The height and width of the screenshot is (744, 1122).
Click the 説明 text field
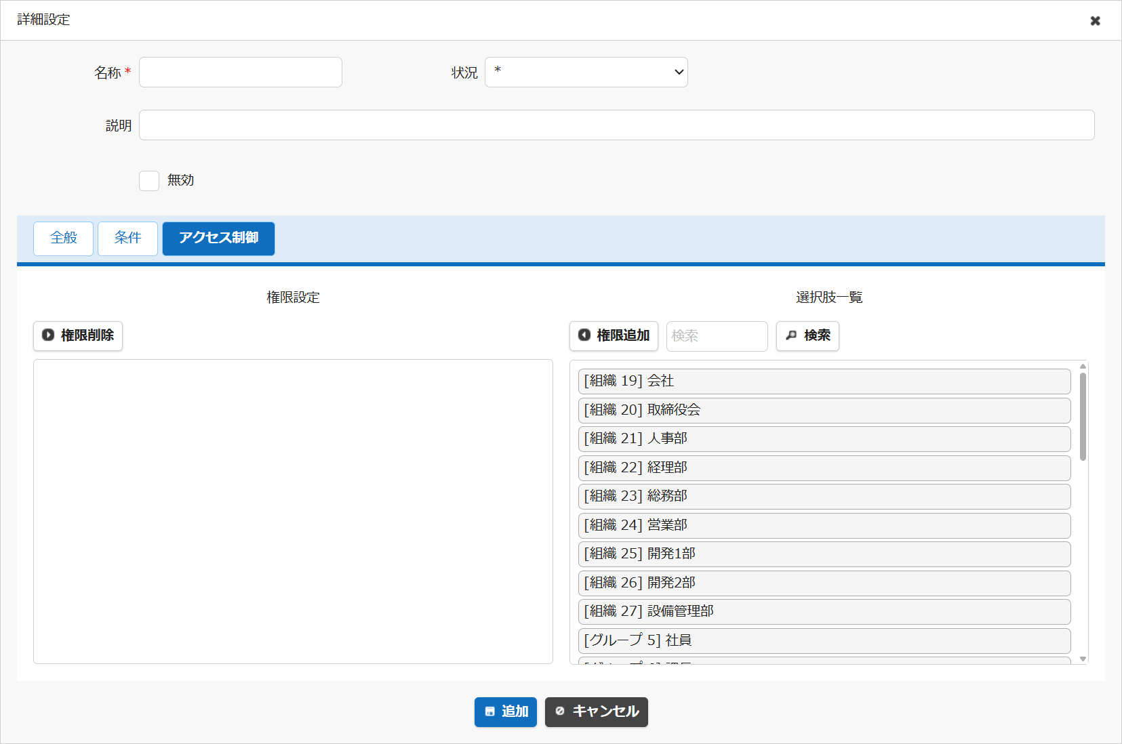(x=617, y=125)
